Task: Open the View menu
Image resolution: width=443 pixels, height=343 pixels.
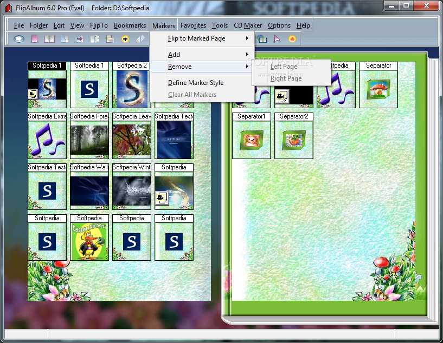Action: [77, 25]
